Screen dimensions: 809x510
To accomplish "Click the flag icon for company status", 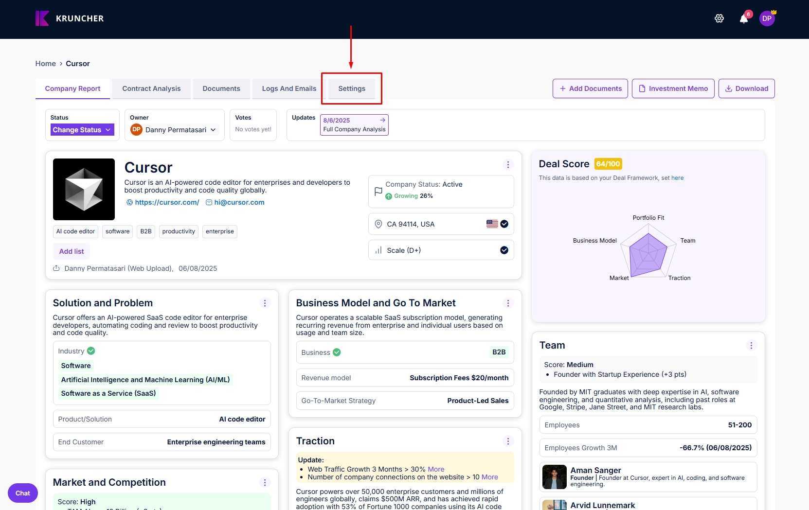I will click(378, 192).
